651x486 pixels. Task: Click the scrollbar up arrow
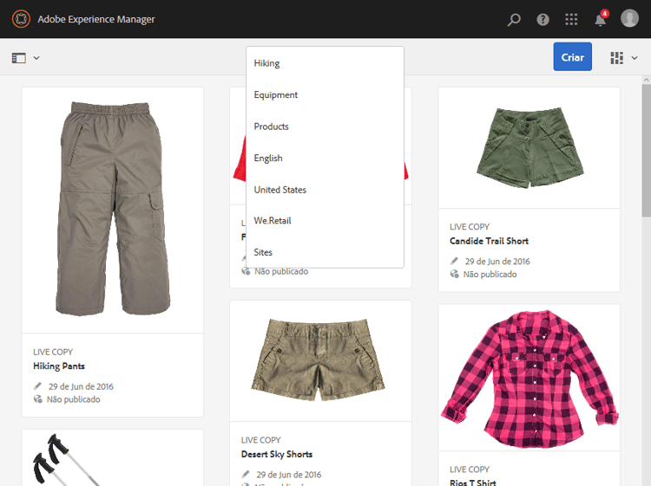coord(647,80)
